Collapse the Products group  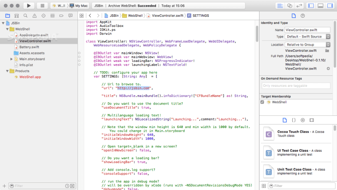7,71
